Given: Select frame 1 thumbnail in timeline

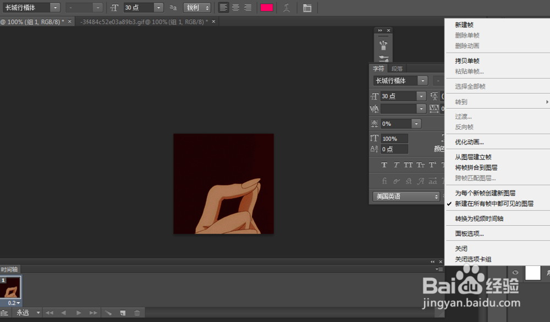Looking at the screenshot, I should pyautogui.click(x=10, y=287).
